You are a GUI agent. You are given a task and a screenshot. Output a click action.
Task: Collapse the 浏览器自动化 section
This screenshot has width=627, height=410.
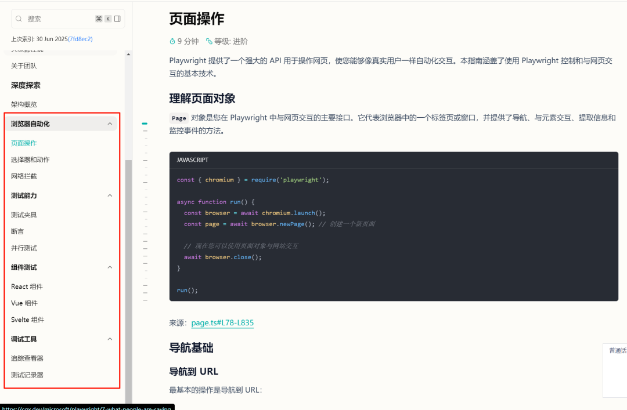110,124
